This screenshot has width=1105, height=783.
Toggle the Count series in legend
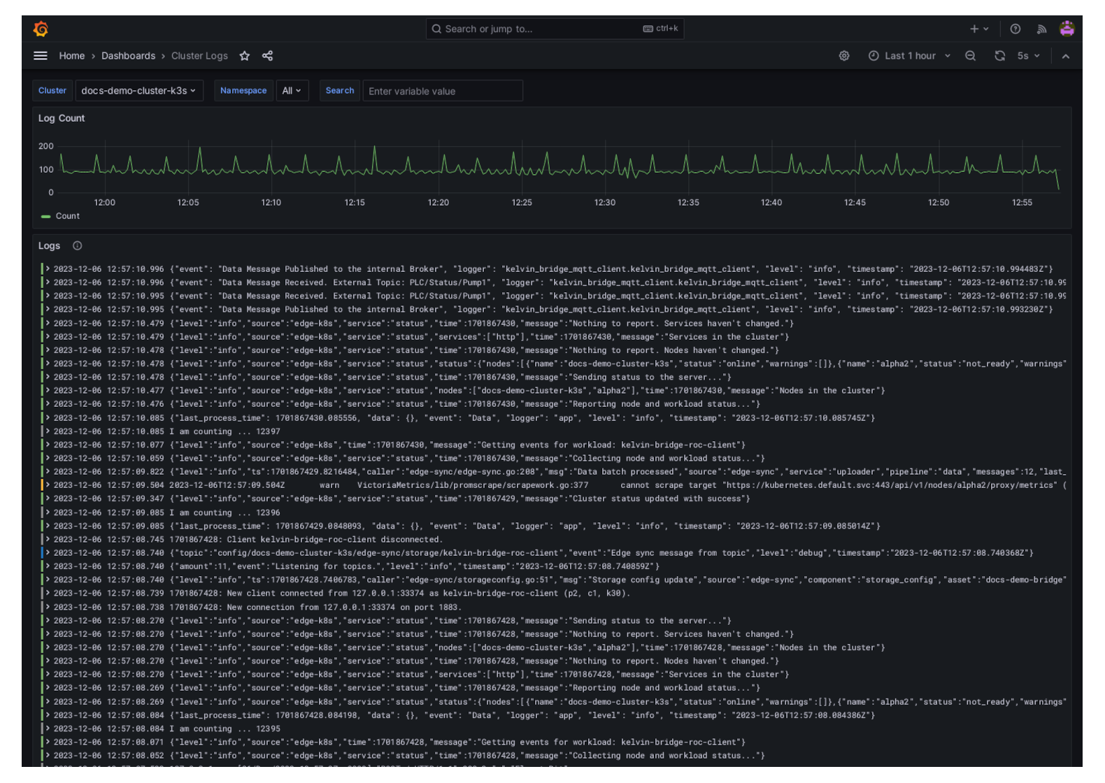(x=67, y=216)
